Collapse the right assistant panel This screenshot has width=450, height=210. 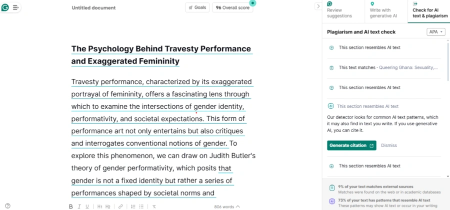pos(318,6)
